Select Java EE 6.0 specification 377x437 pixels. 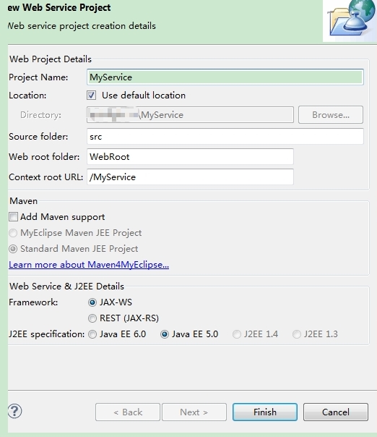coord(92,334)
